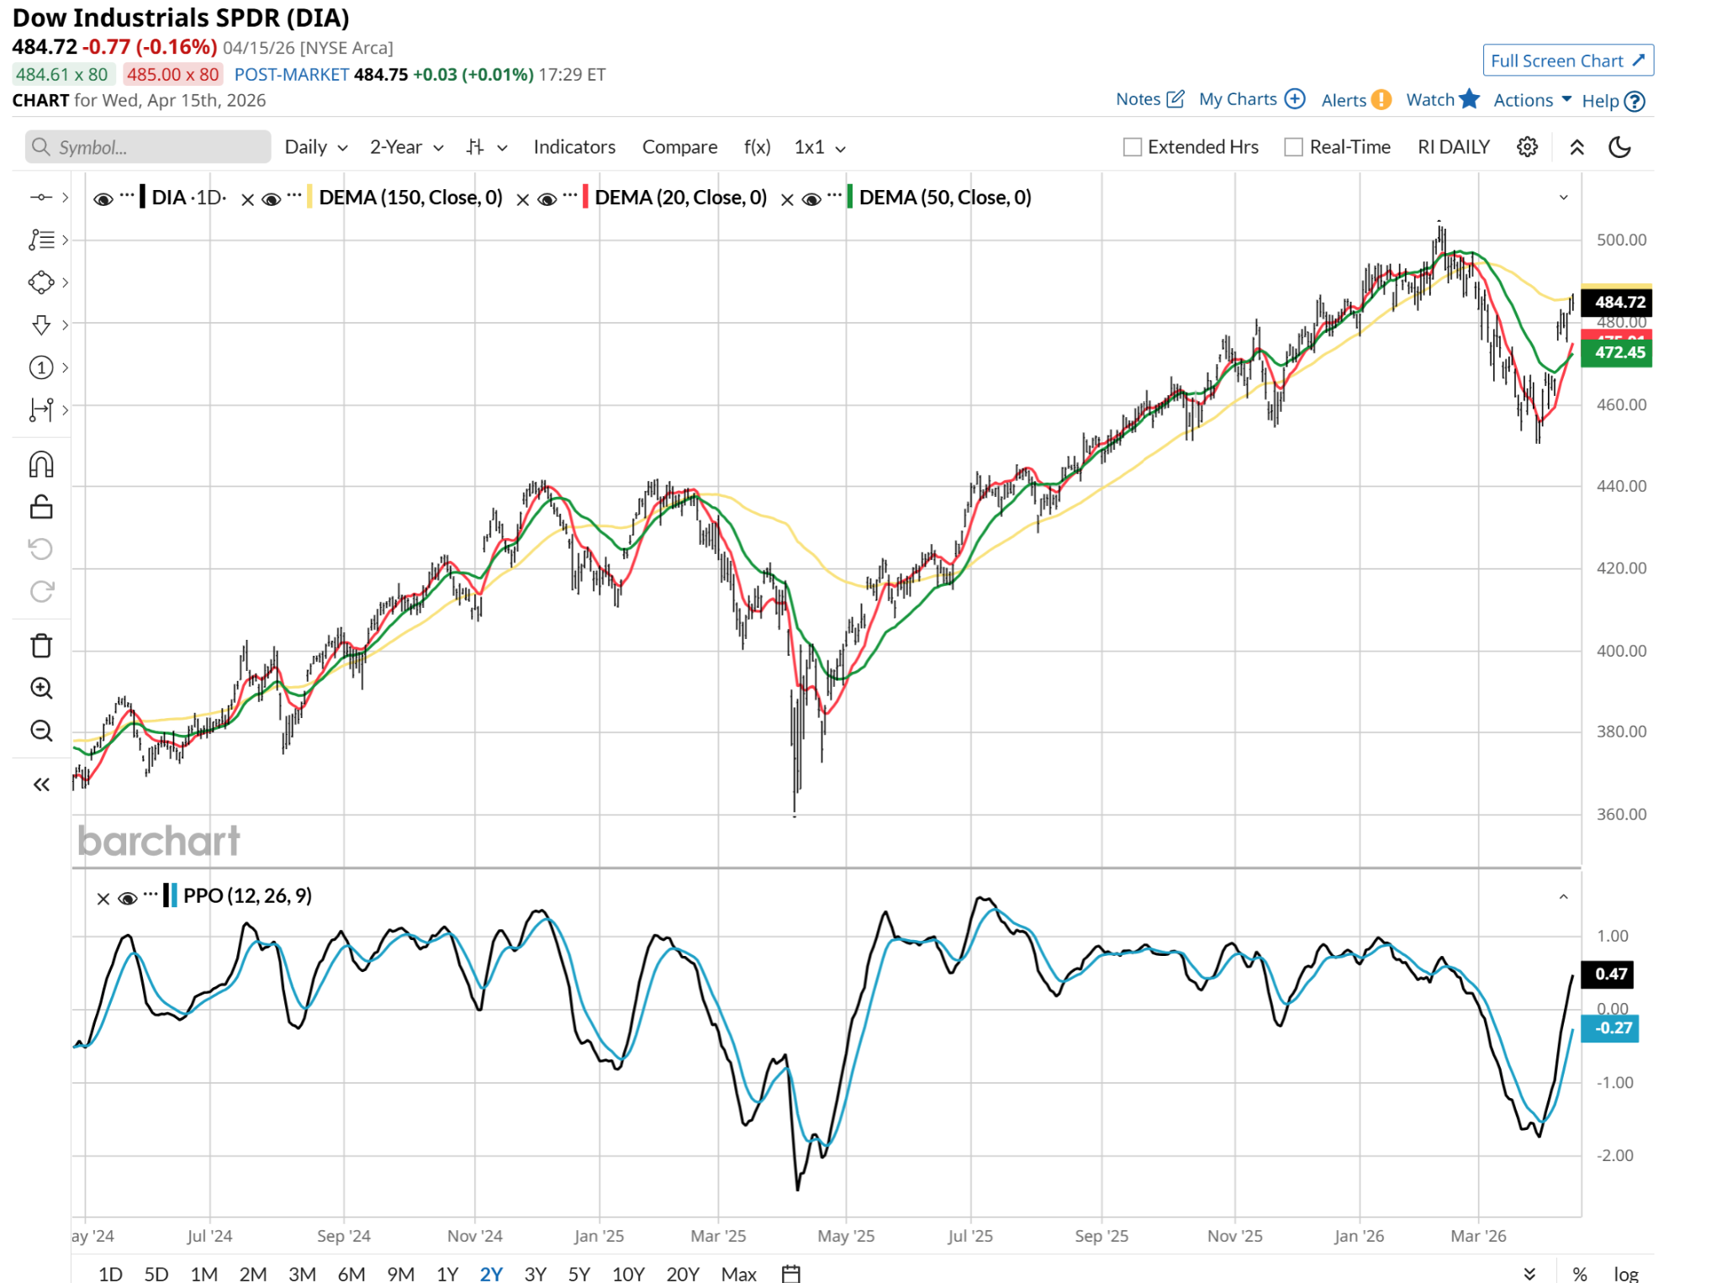The height and width of the screenshot is (1283, 1722).
Task: Click the Compare button
Action: (x=679, y=147)
